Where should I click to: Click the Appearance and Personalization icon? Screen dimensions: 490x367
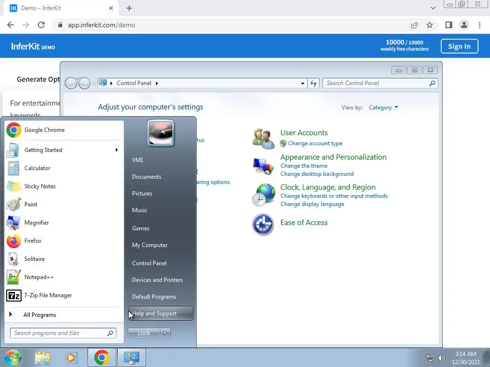coord(263,166)
